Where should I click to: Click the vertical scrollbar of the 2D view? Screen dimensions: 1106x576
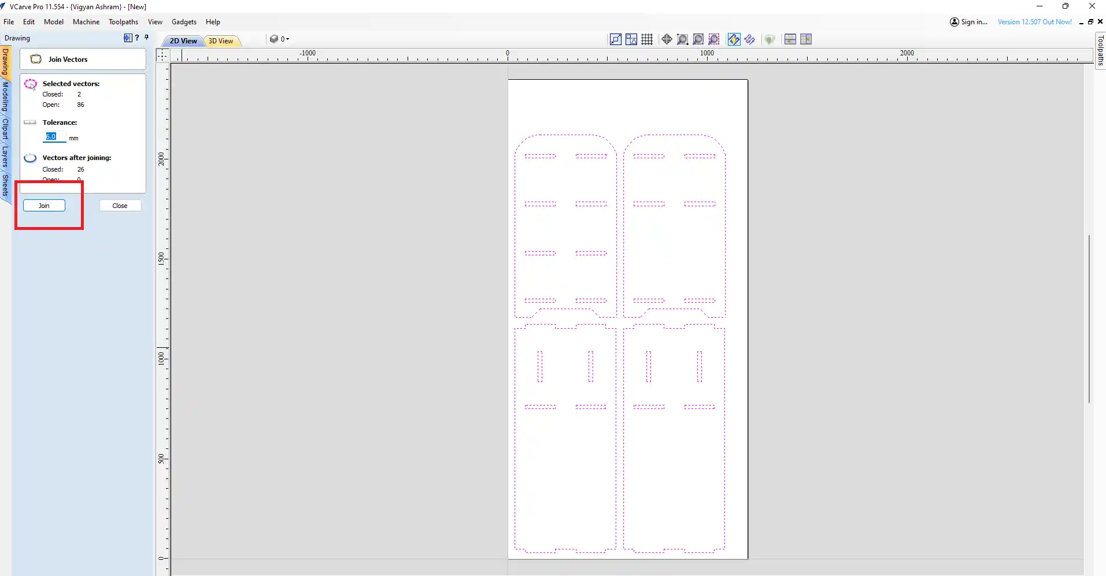1089,318
